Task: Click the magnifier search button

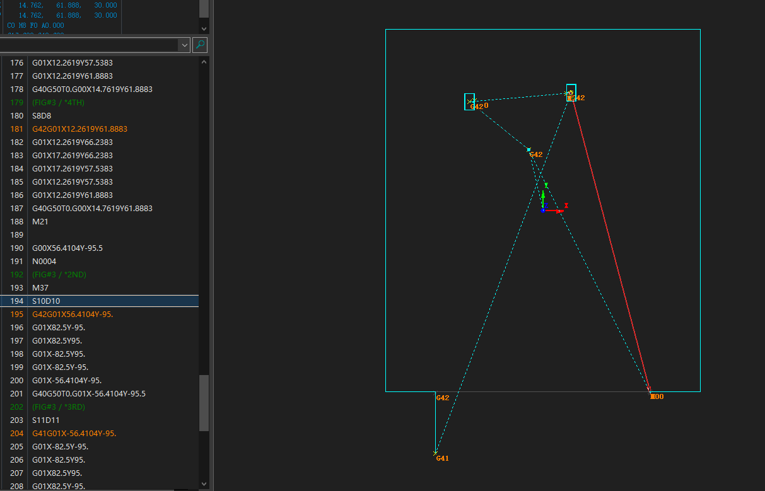Action: pos(199,45)
